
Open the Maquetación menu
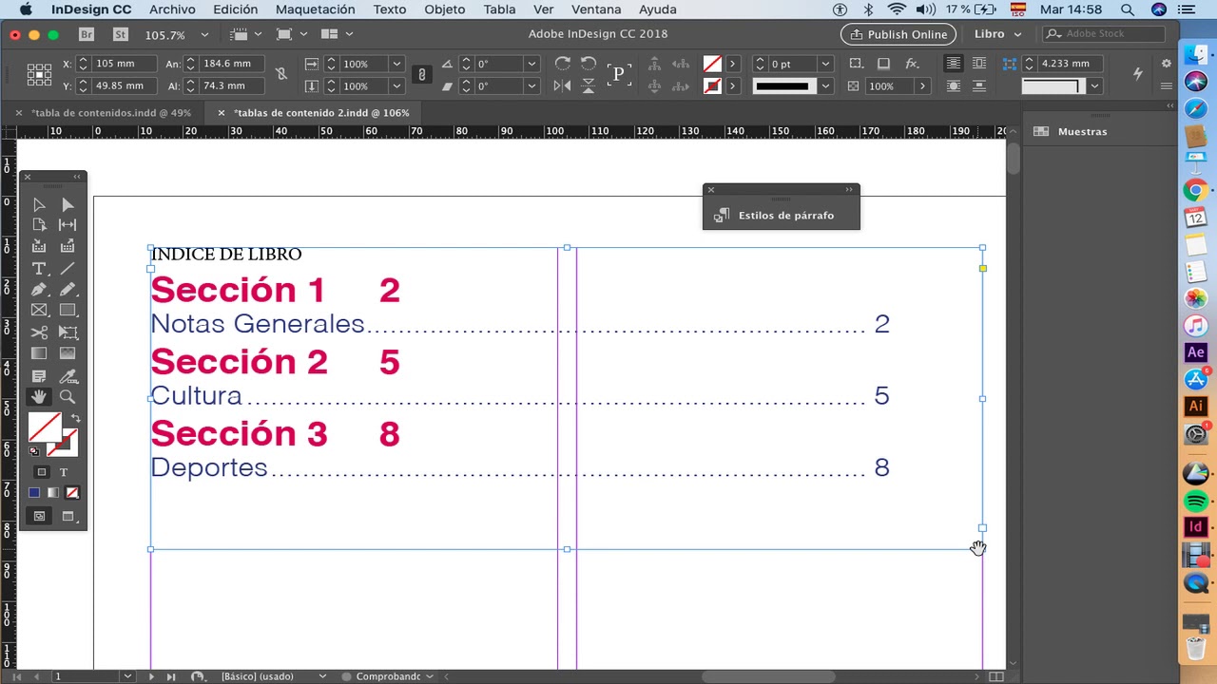point(315,9)
